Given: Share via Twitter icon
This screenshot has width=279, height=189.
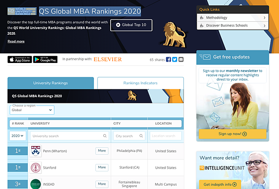Looking at the screenshot, I should 174,59.
